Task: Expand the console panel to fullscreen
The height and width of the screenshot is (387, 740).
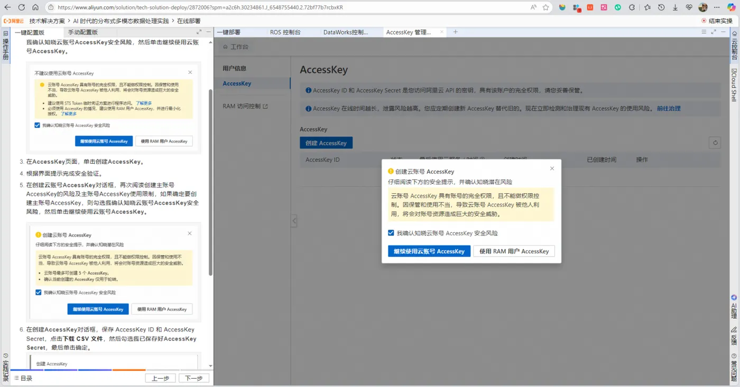Action: click(x=714, y=32)
